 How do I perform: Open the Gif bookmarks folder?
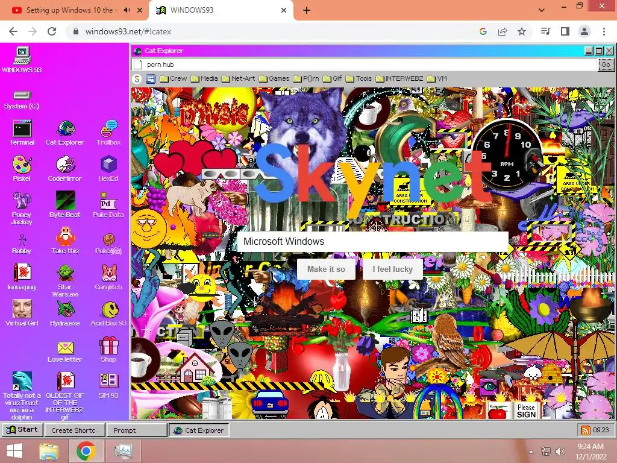tap(332, 79)
